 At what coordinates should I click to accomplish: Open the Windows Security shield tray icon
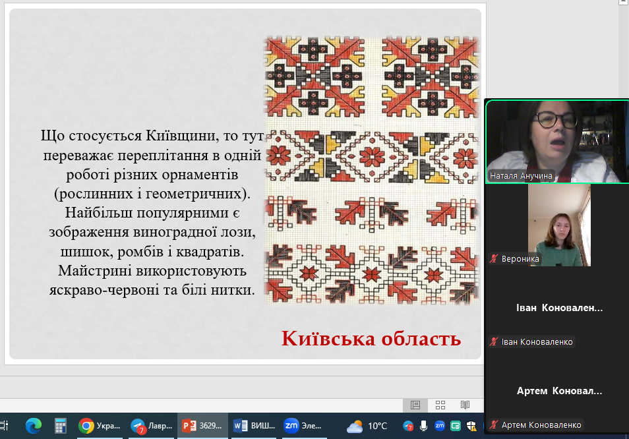click(x=471, y=426)
